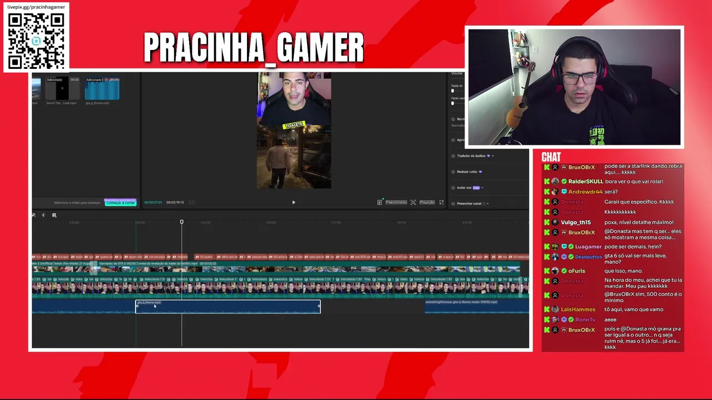The height and width of the screenshot is (400, 712).
Task: Select the gta_6_theme.mp3 media thumbnail
Action: (x=102, y=89)
